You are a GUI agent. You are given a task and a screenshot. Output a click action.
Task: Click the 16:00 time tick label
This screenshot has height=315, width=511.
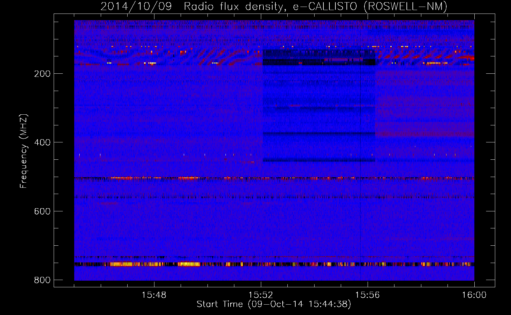474,295
